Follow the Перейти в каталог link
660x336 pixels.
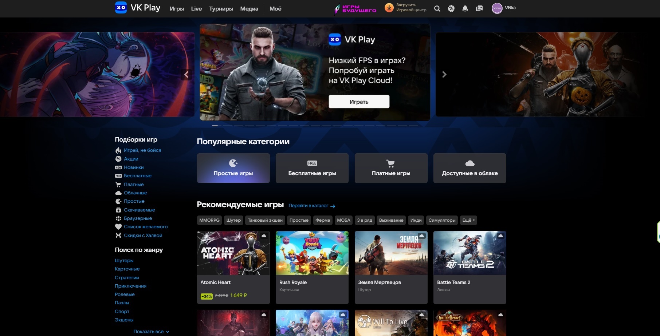[x=312, y=206]
